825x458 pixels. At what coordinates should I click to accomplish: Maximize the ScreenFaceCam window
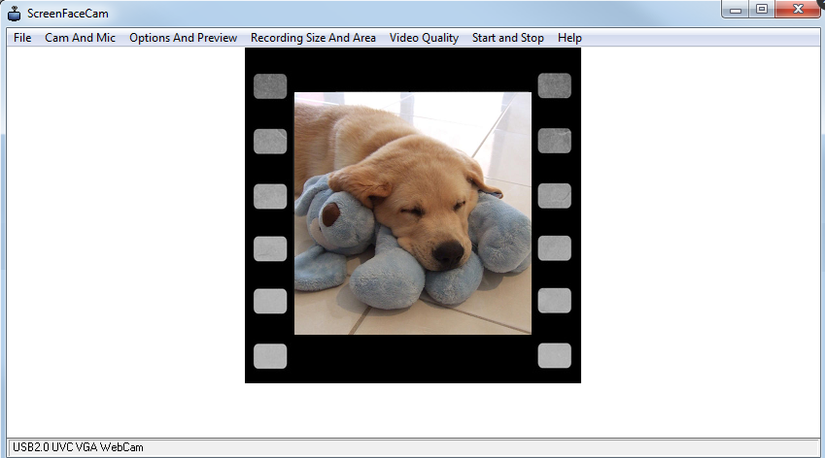coord(762,9)
